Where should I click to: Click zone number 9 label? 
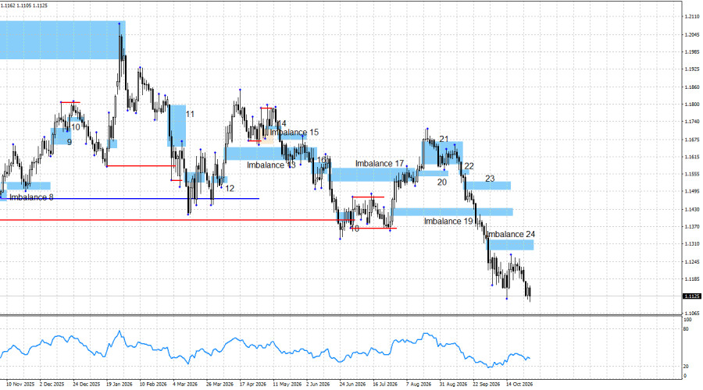70,143
